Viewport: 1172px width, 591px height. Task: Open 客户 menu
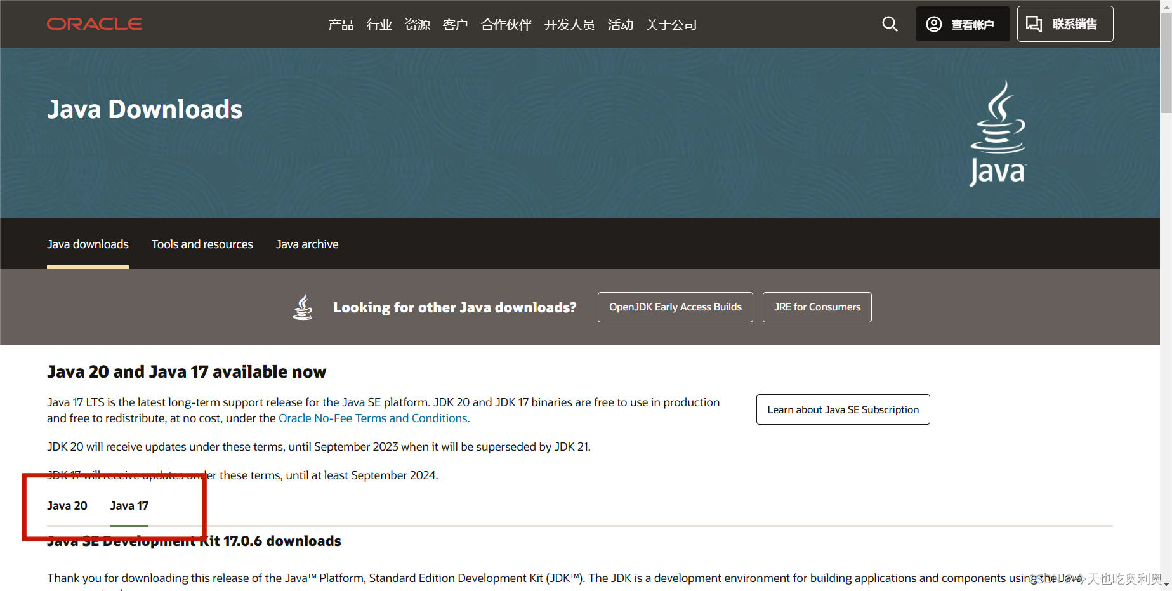tap(455, 25)
